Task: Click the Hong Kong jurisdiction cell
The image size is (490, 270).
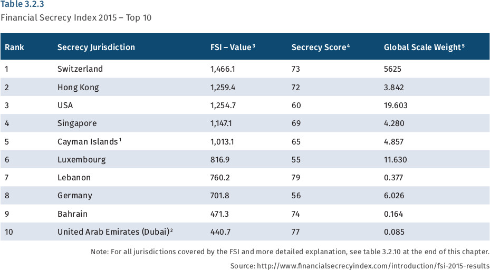Action: coord(78,87)
